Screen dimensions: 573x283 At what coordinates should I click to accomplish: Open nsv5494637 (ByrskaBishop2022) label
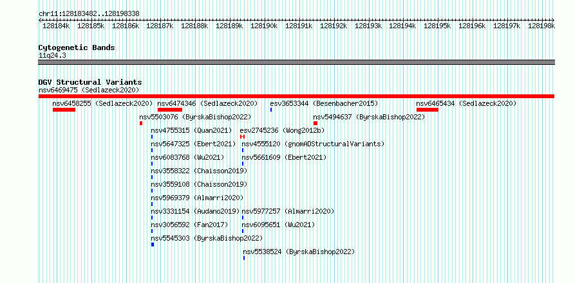(x=369, y=117)
